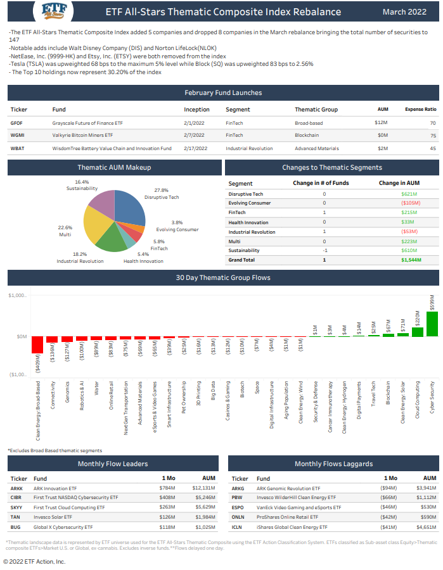Viewport: 443px width, 570px height.
Task: Click the Evolving Consumer ($105M) value
Action: coord(411,203)
